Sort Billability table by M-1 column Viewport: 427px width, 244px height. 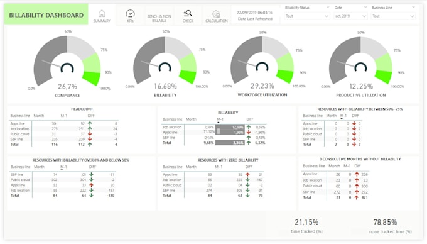(220, 119)
